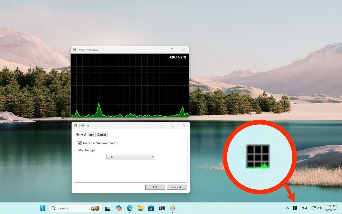
Task: Click the CPU monitor tray icon
Action: [x=295, y=208]
